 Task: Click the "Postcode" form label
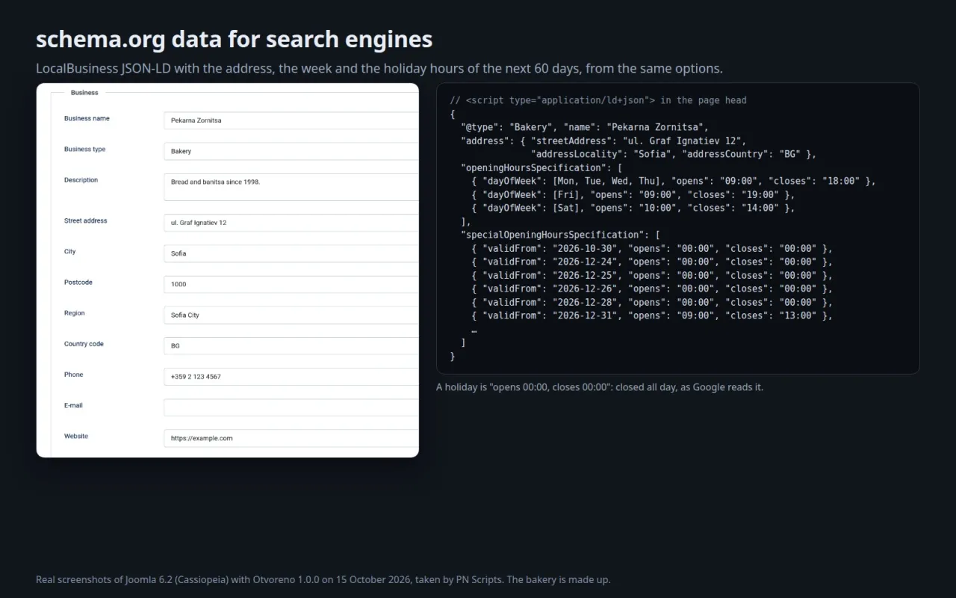coord(78,282)
